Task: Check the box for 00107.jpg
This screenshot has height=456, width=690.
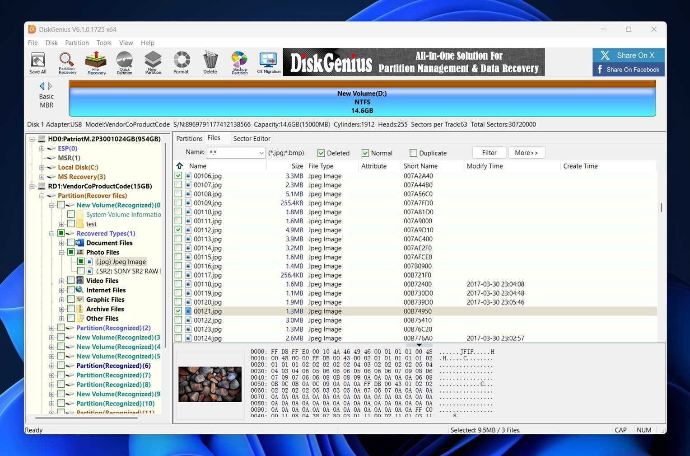Action: click(178, 185)
